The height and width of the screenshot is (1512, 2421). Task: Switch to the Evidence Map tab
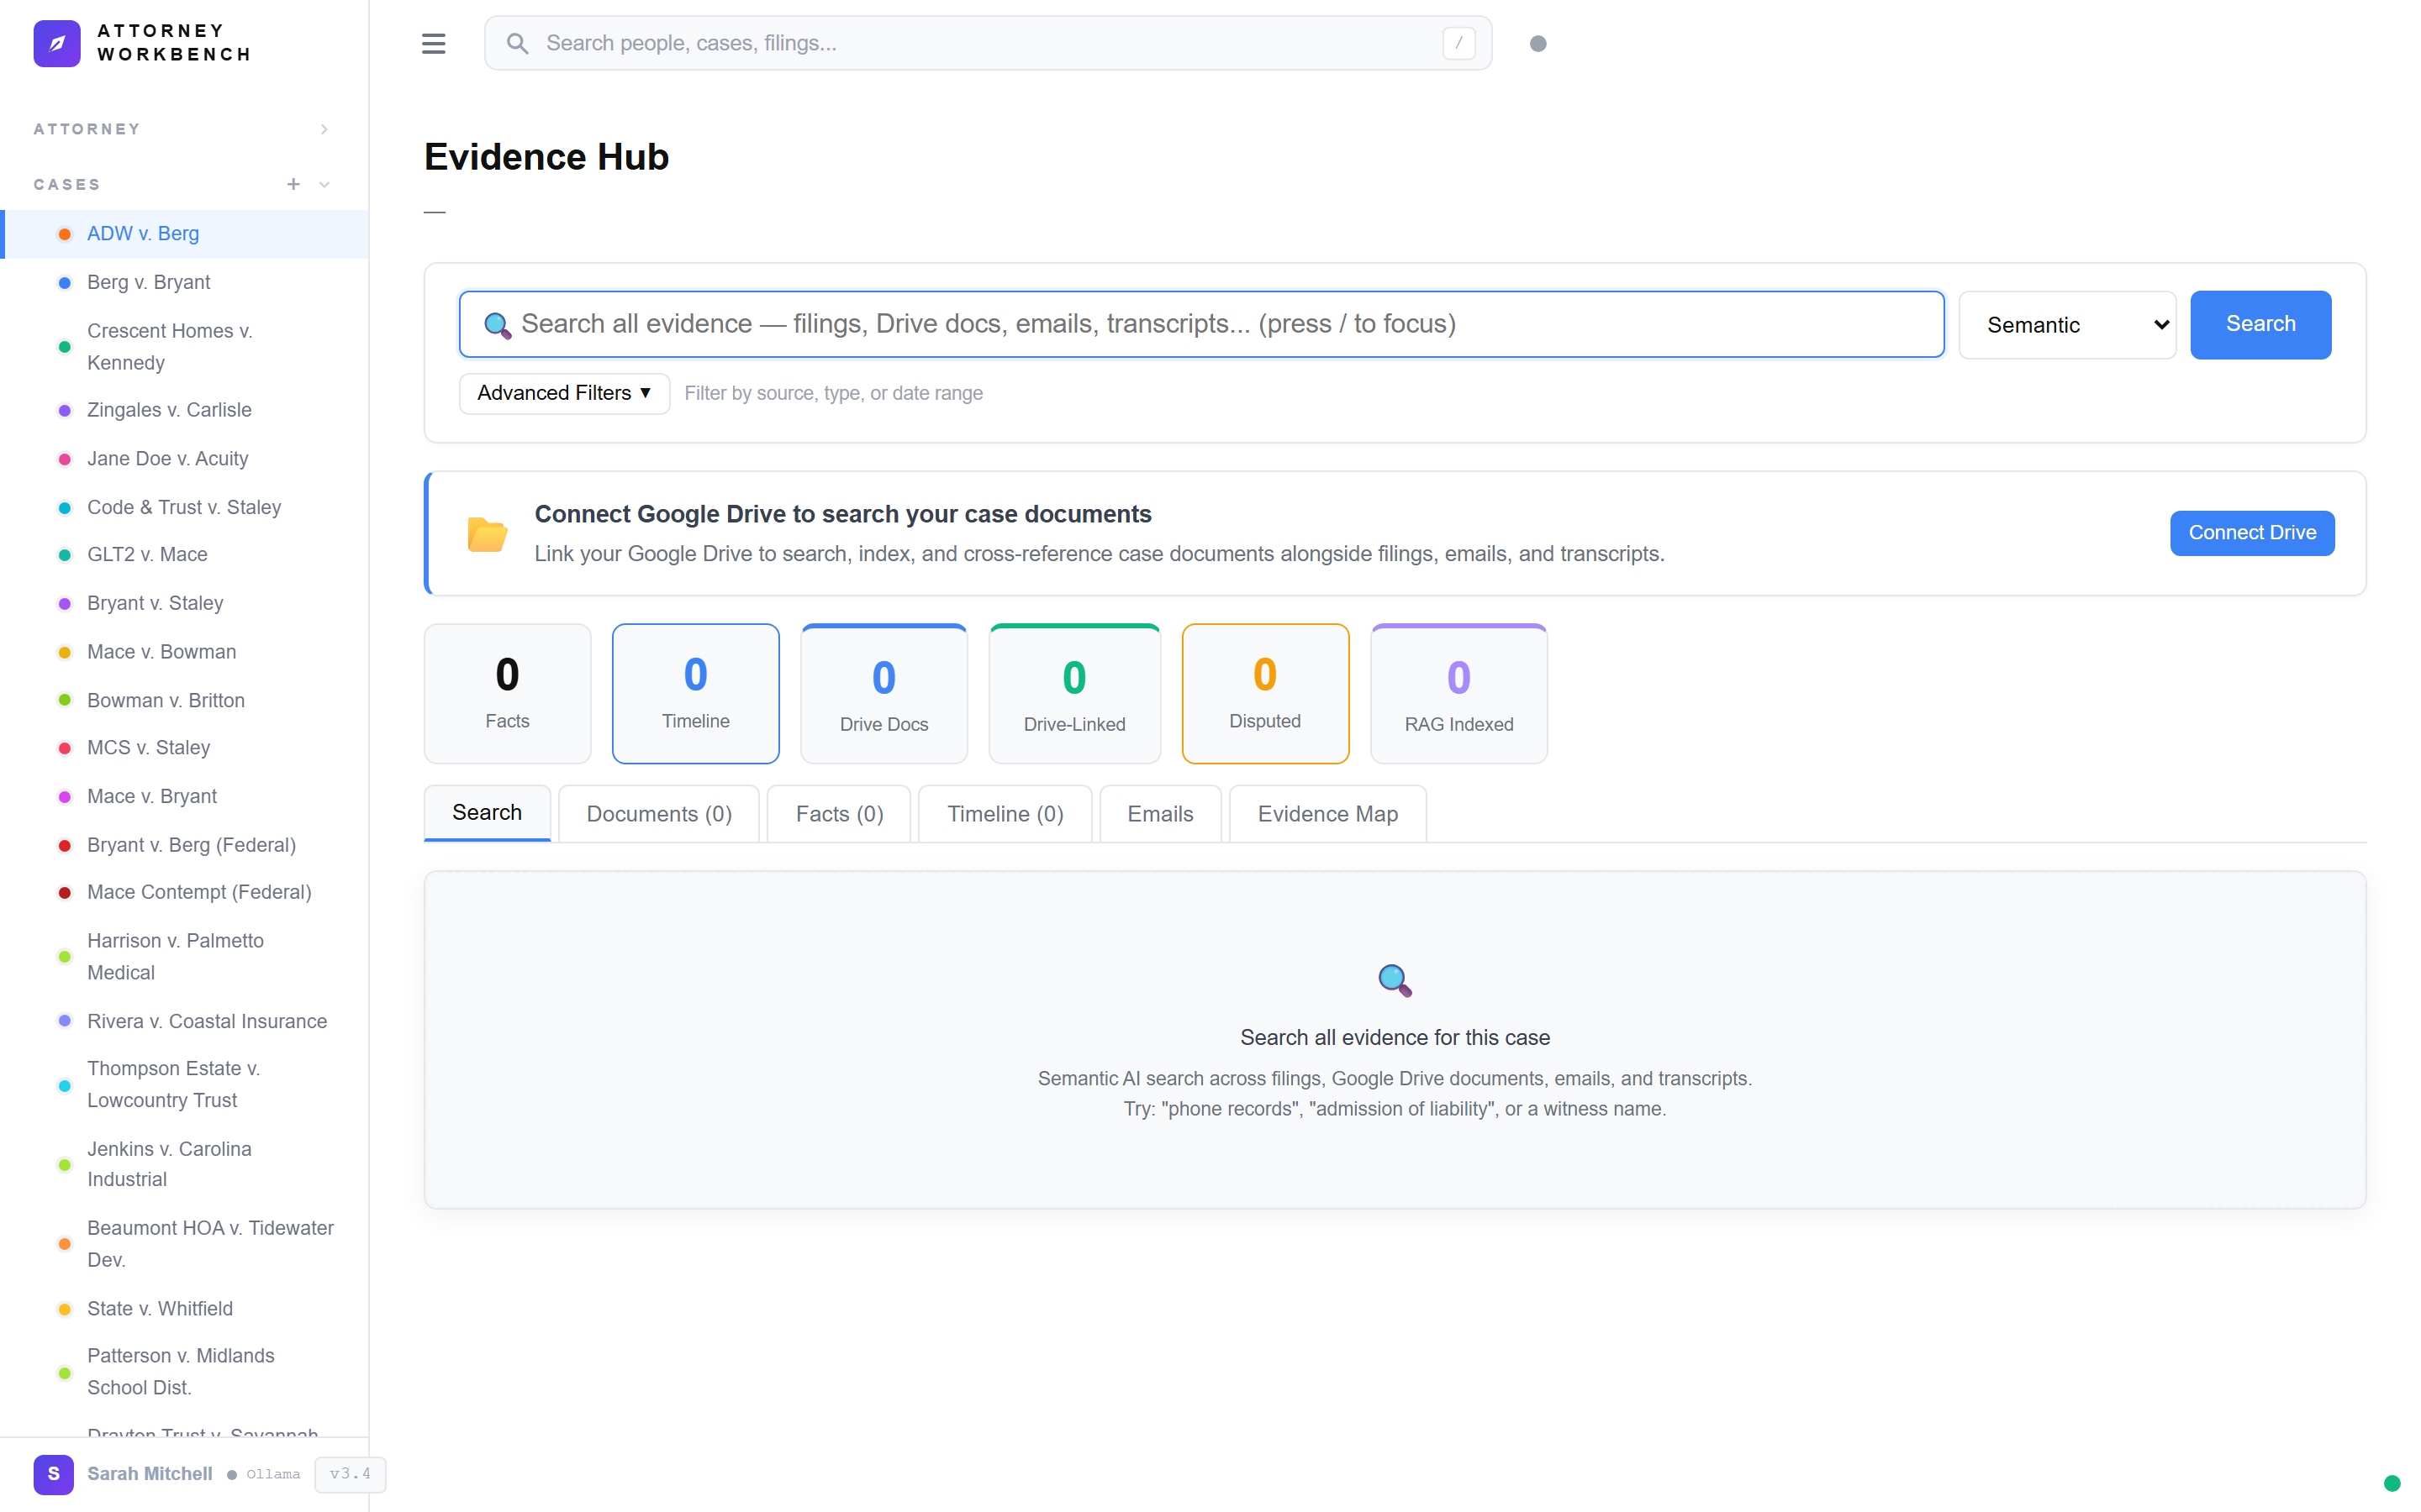(1327, 813)
